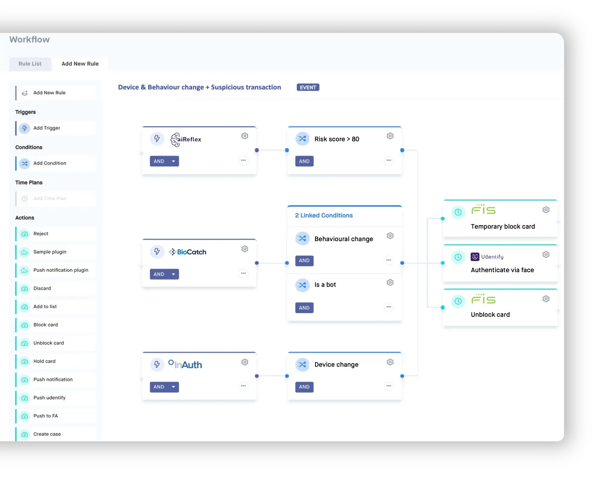The image size is (599, 478).
Task: Click the Add Condition sidebar option
Action: [50, 163]
